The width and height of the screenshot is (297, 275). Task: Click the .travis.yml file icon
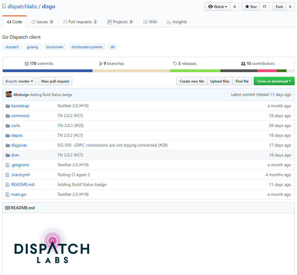[7, 175]
